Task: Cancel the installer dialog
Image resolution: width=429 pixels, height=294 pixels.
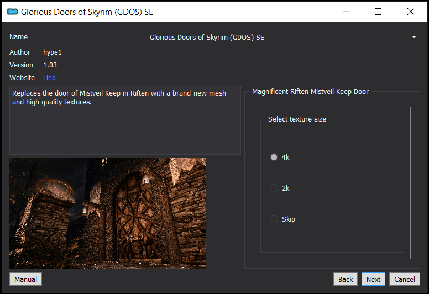Action: [404, 279]
